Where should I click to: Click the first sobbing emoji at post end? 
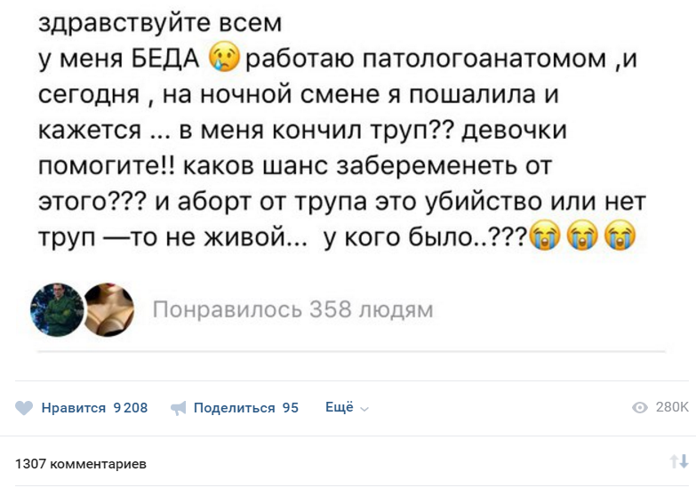tap(546, 235)
